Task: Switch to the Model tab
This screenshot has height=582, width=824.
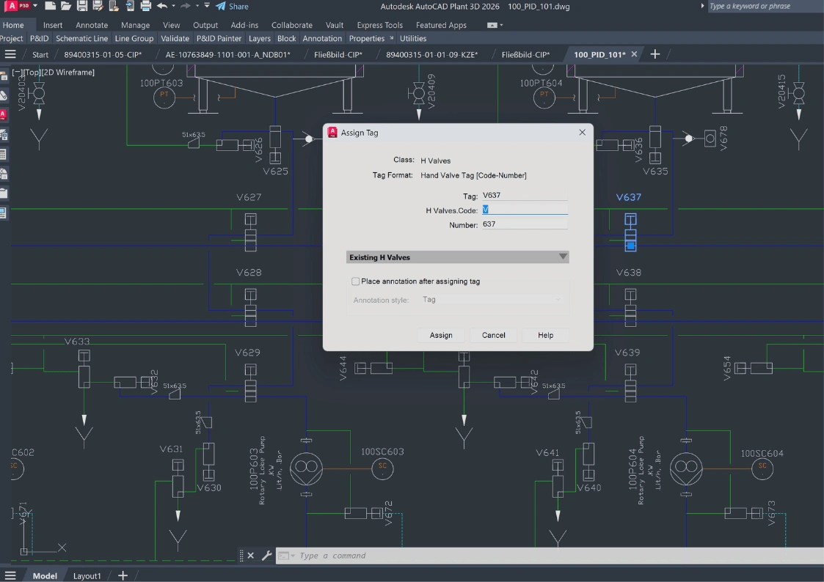Action: (x=45, y=575)
